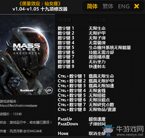This screenshot has width=145, height=138.
Task: Switch language to ENG
Action: point(124,6)
